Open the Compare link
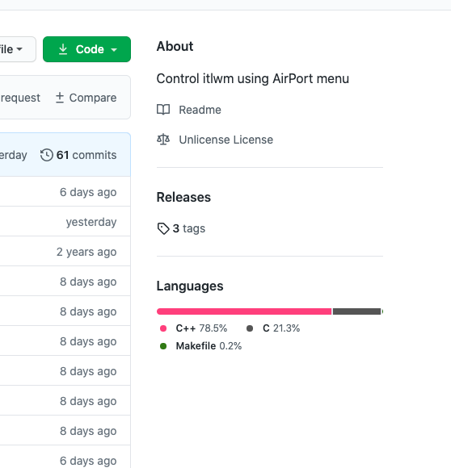 [x=86, y=98]
